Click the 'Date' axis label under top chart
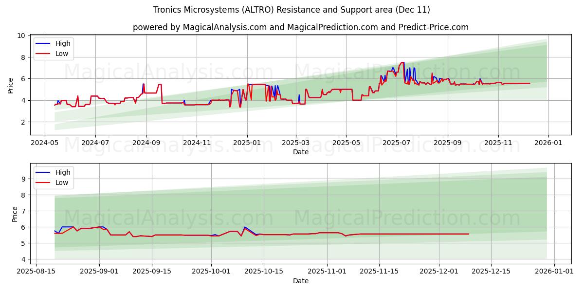This screenshot has width=584, height=292. pos(301,152)
